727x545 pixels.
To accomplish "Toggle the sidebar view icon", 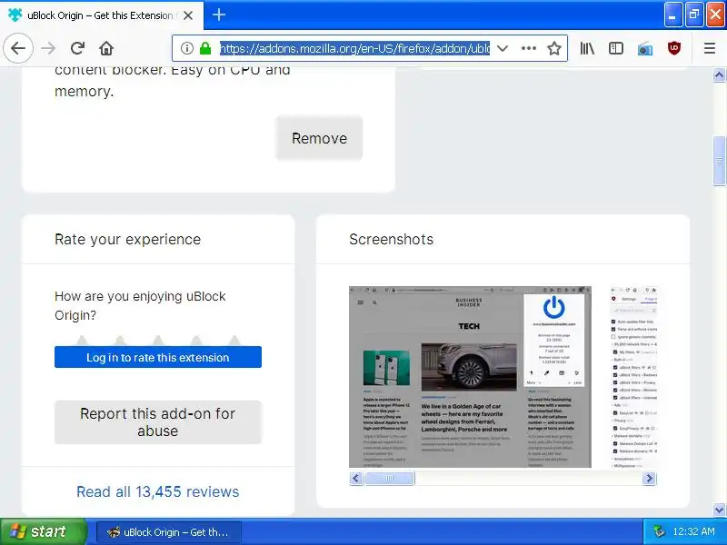I will tap(616, 48).
